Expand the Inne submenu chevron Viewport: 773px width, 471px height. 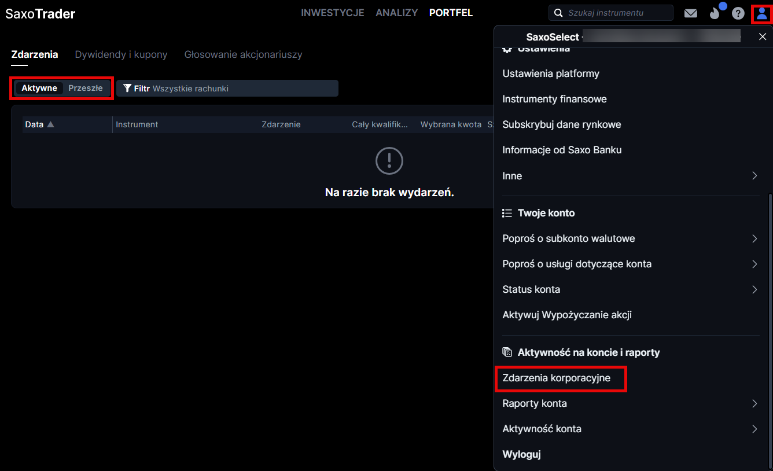pos(754,176)
